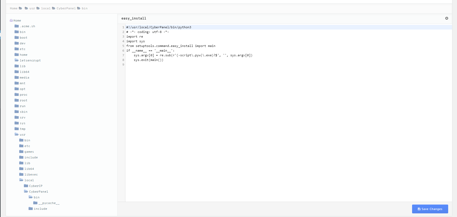Click the run folder icon

point(17,106)
